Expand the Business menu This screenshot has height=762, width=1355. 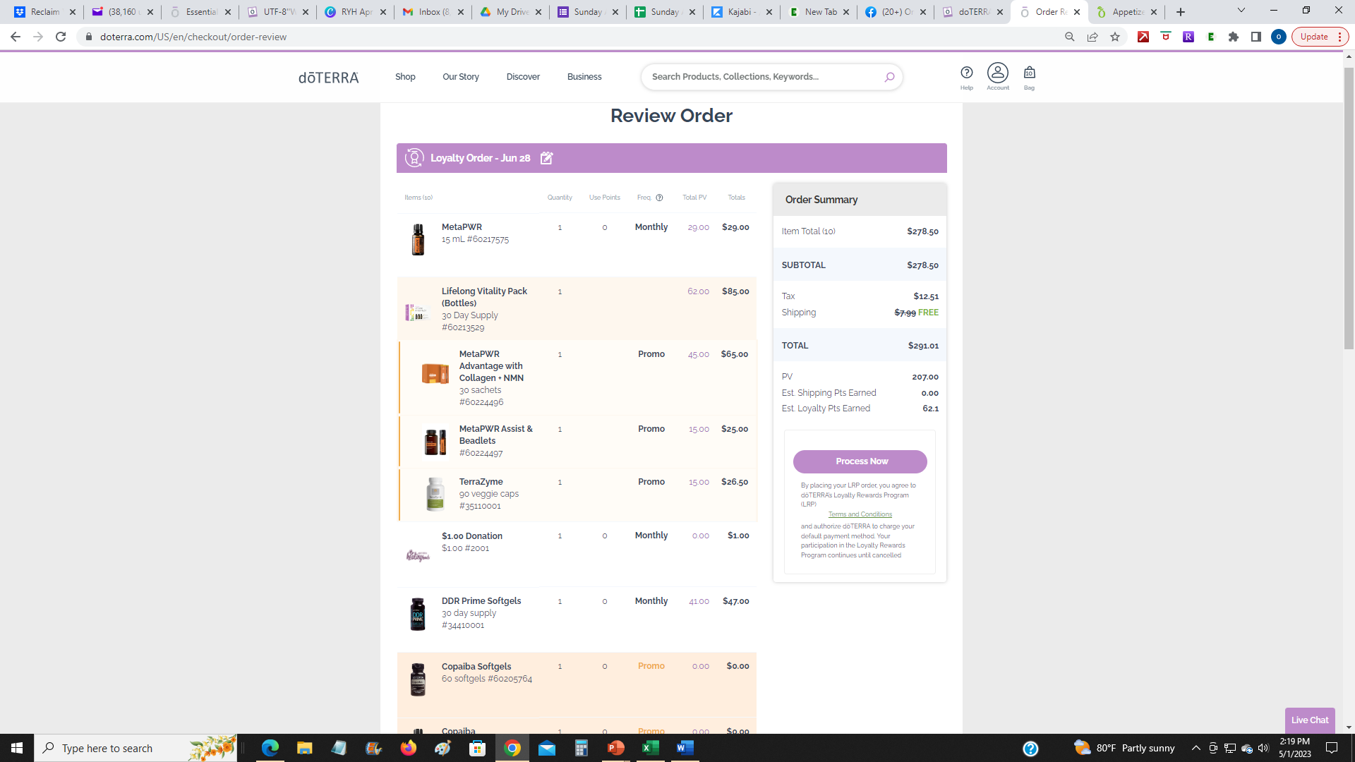coord(584,77)
